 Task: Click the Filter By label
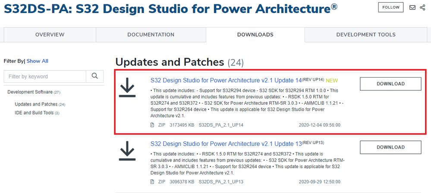14,61
